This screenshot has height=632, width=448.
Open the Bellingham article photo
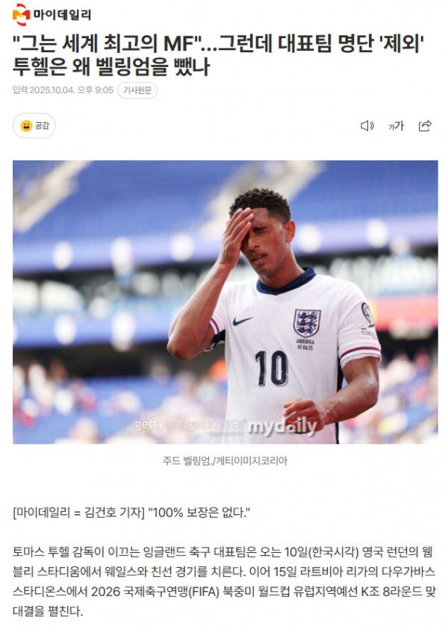pos(225,302)
